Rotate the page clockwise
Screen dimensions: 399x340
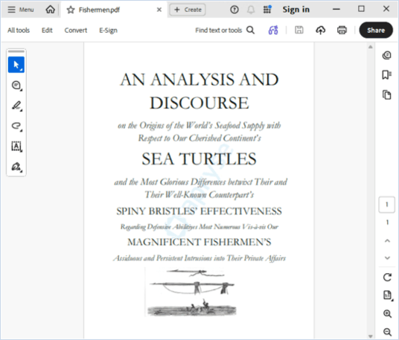tap(387, 277)
